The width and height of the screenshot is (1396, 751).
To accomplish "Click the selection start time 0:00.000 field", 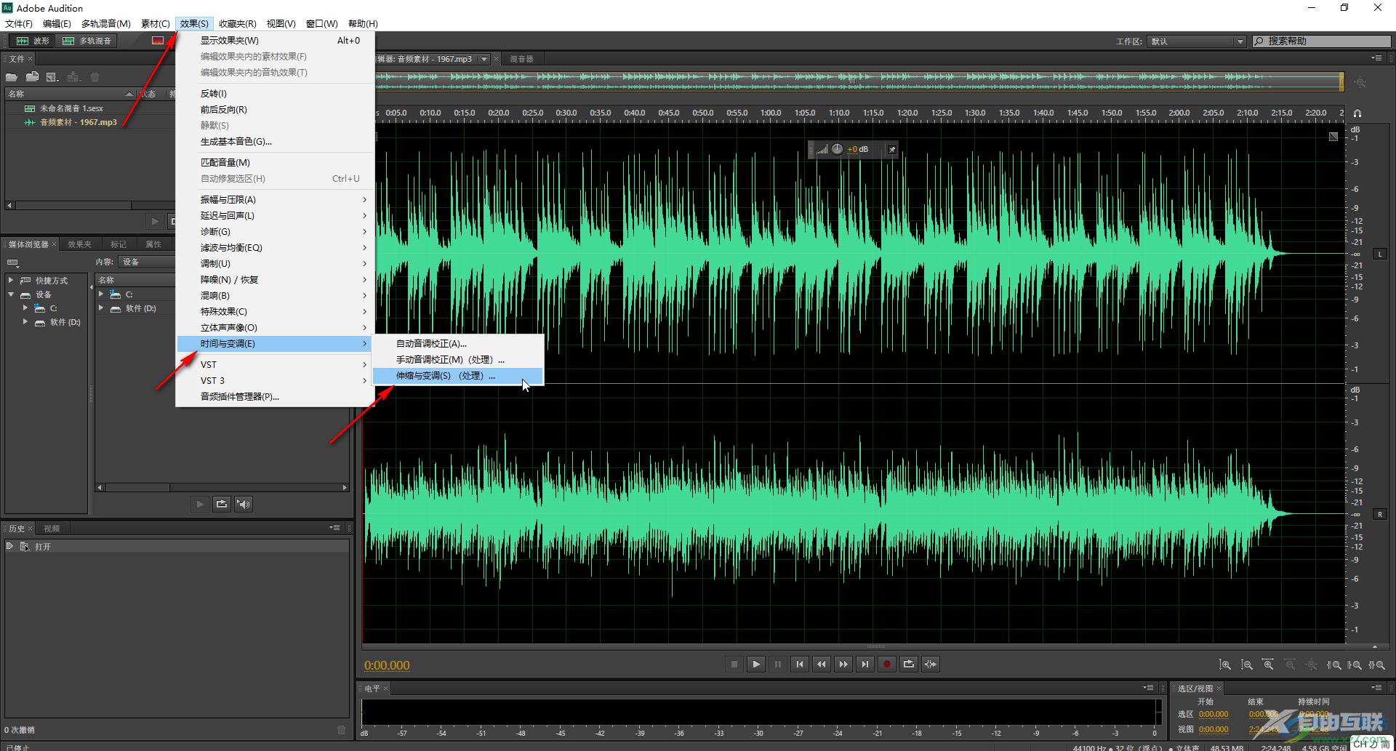I will click(x=1214, y=714).
